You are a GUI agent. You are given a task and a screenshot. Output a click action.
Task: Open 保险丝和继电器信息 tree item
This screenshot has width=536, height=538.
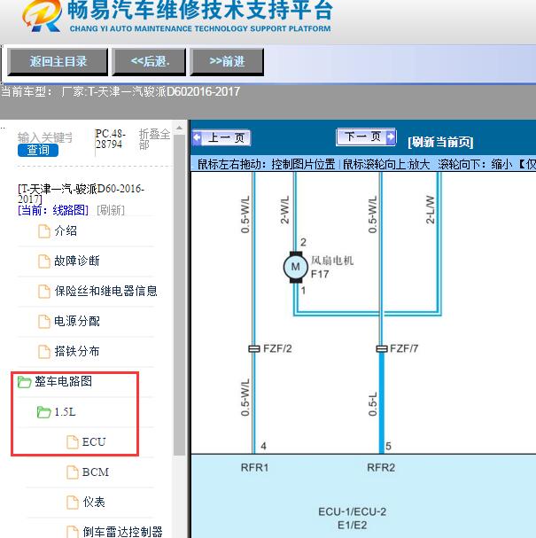[x=105, y=292]
